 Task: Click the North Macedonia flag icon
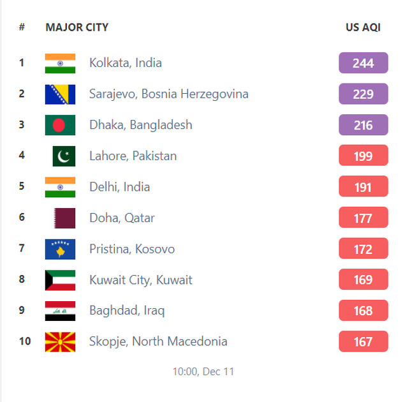[60, 342]
